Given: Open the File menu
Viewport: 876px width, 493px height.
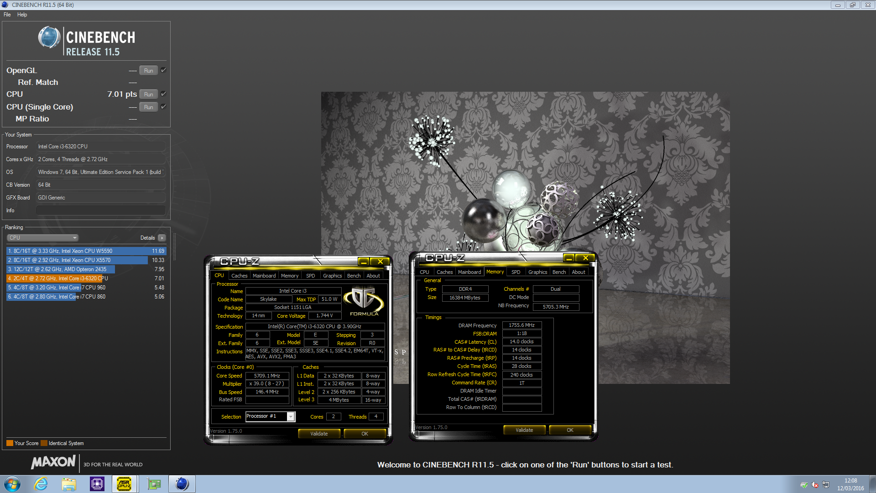Looking at the screenshot, I should [7, 15].
